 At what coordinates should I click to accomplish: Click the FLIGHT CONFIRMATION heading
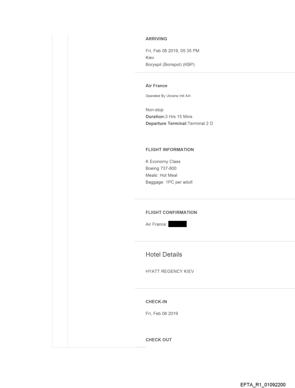click(171, 212)
